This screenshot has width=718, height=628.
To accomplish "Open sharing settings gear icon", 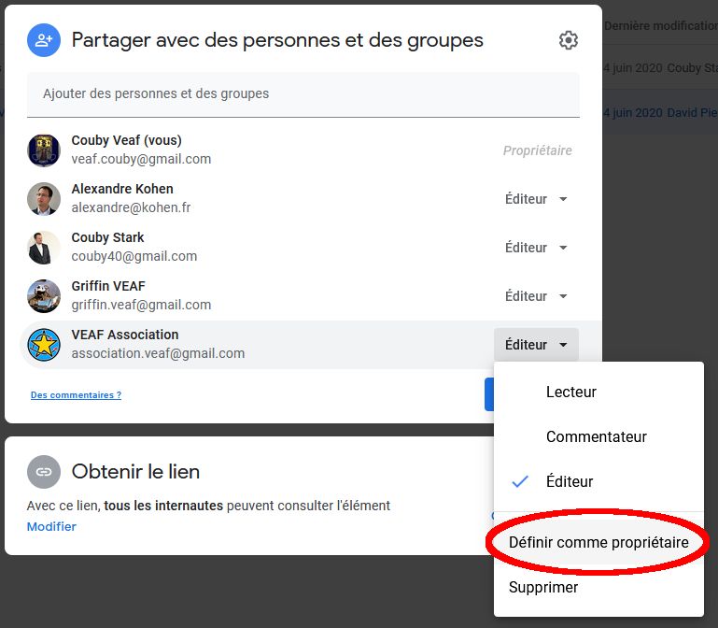I will pyautogui.click(x=568, y=40).
